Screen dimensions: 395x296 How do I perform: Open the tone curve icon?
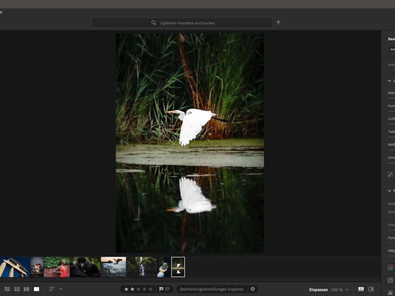[x=390, y=174]
